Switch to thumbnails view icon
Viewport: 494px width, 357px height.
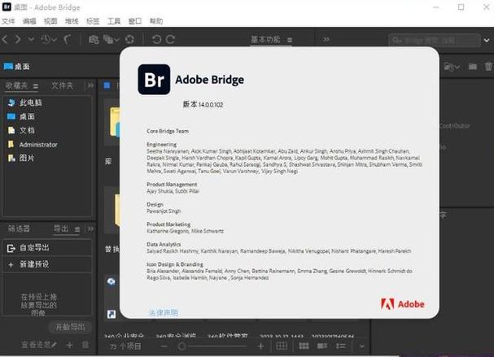click(304, 346)
